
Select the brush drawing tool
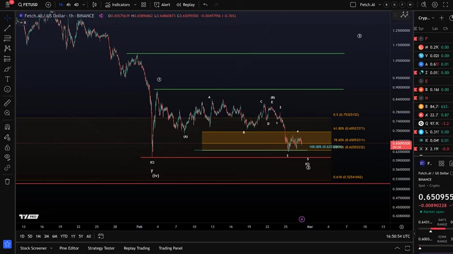click(x=7, y=69)
